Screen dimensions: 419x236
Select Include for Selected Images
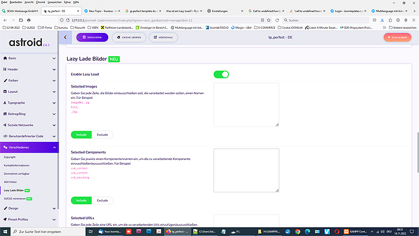[x=81, y=135]
